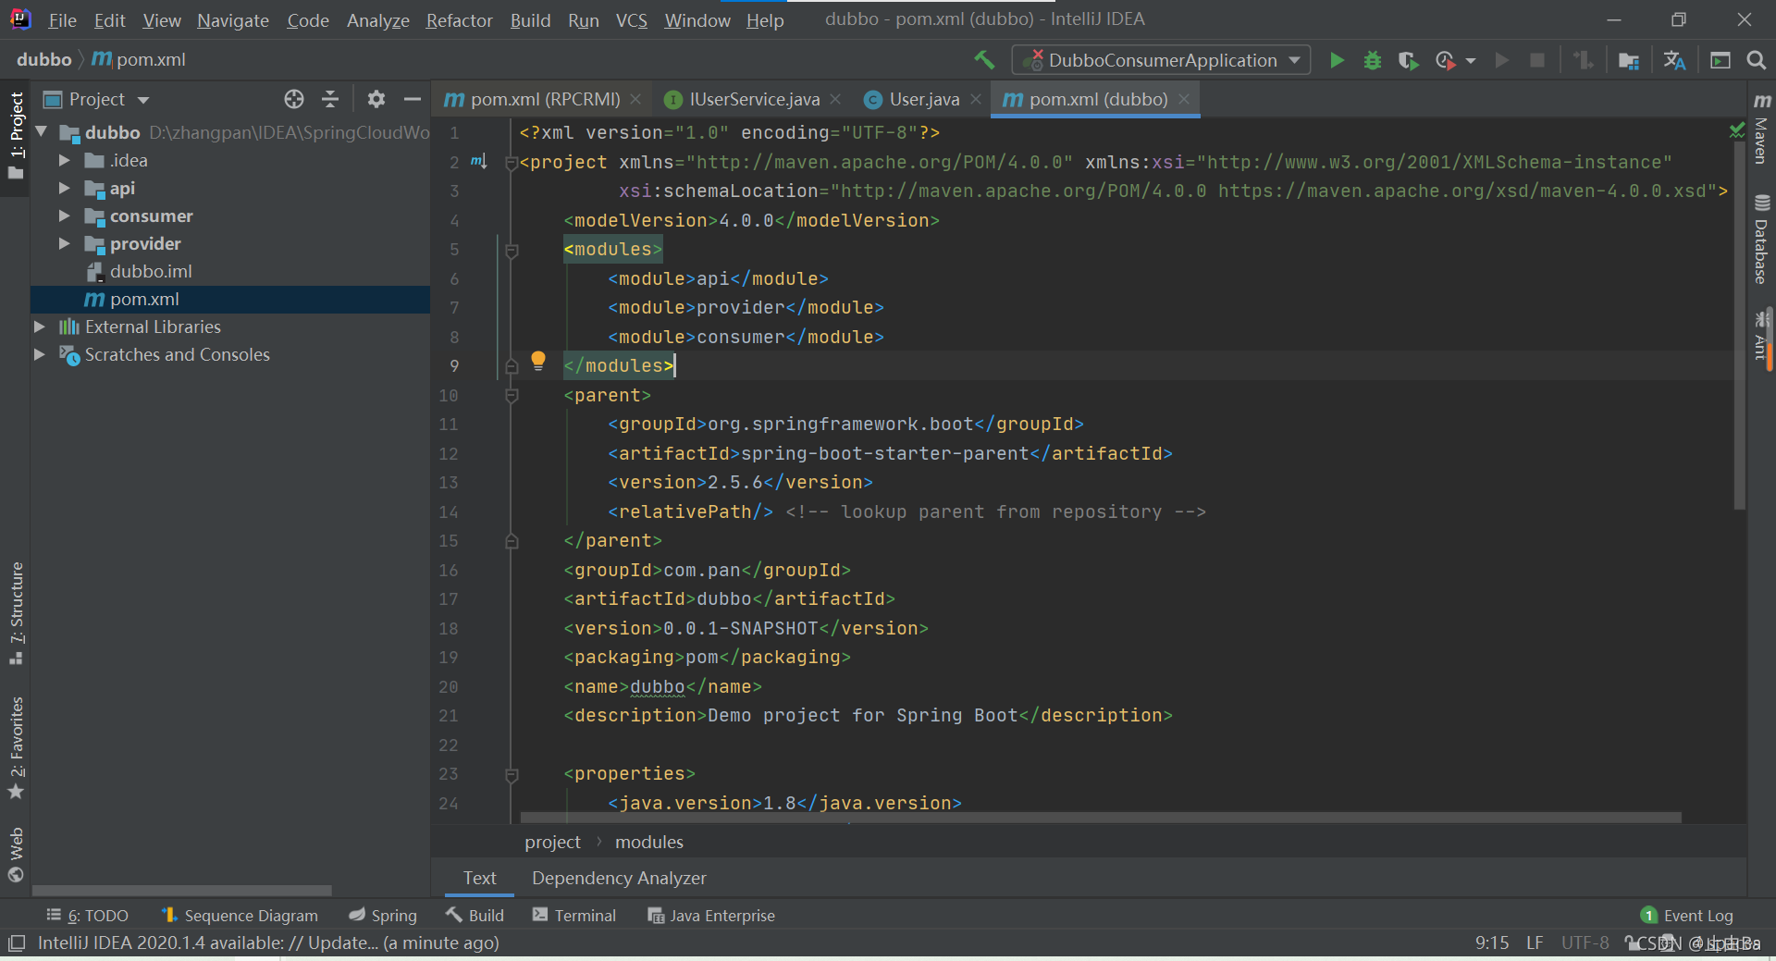Screen dimensions: 1776x961
Task: Toggle the Java Enterprise tool window
Action: (711, 916)
